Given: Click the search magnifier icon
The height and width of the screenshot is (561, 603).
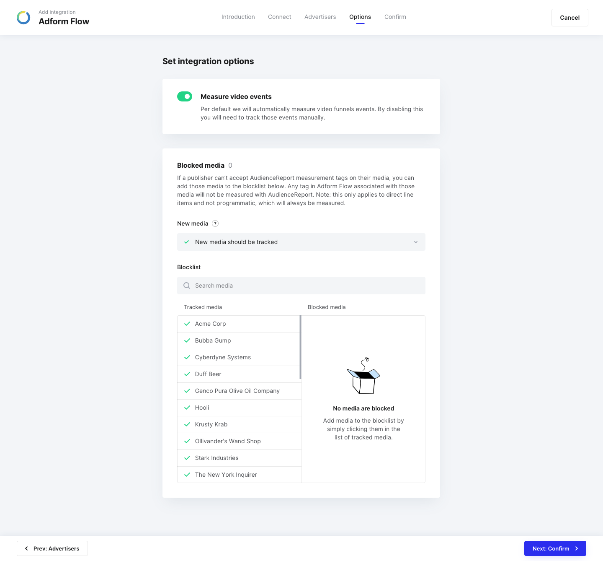Looking at the screenshot, I should pyautogui.click(x=187, y=286).
